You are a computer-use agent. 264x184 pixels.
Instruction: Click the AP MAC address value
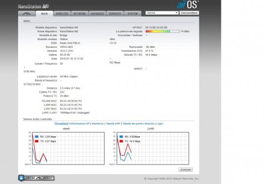(x=156, y=27)
